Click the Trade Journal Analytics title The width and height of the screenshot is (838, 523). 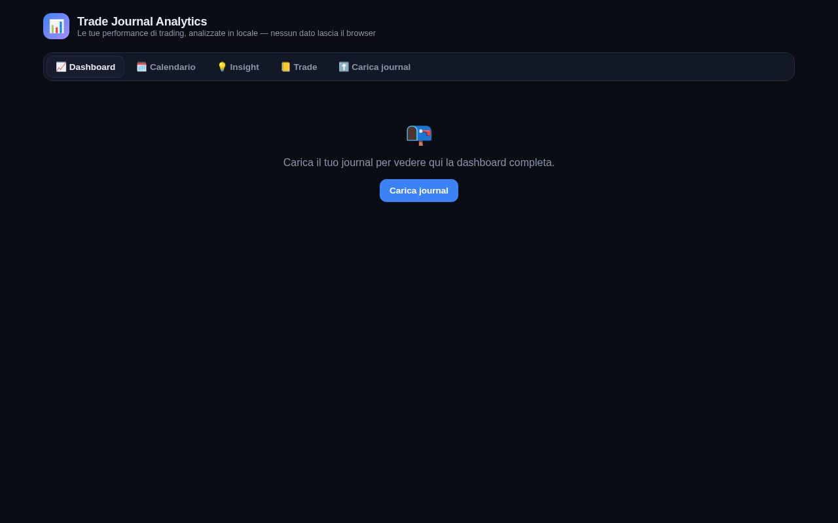coord(142,22)
